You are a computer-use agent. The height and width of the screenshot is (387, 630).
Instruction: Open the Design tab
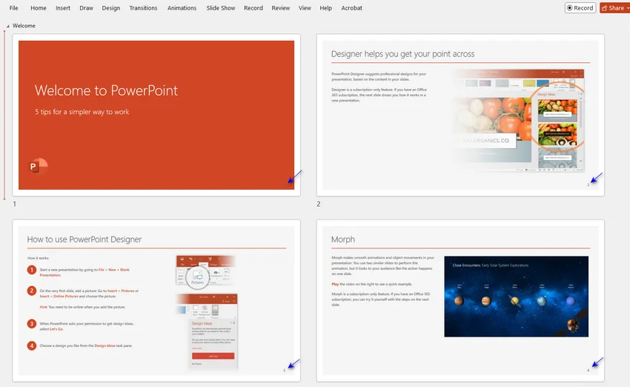(111, 8)
